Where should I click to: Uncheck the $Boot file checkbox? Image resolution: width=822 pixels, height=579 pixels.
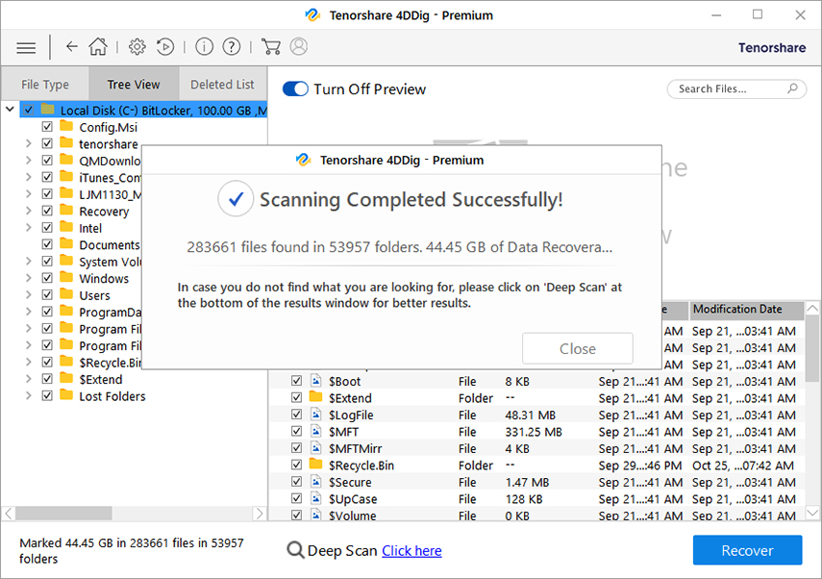click(297, 380)
